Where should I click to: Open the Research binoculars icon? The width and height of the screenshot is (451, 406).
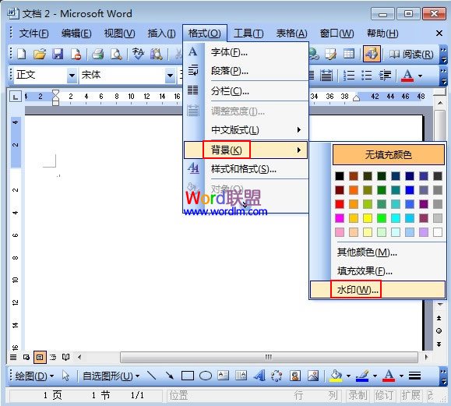(157, 54)
